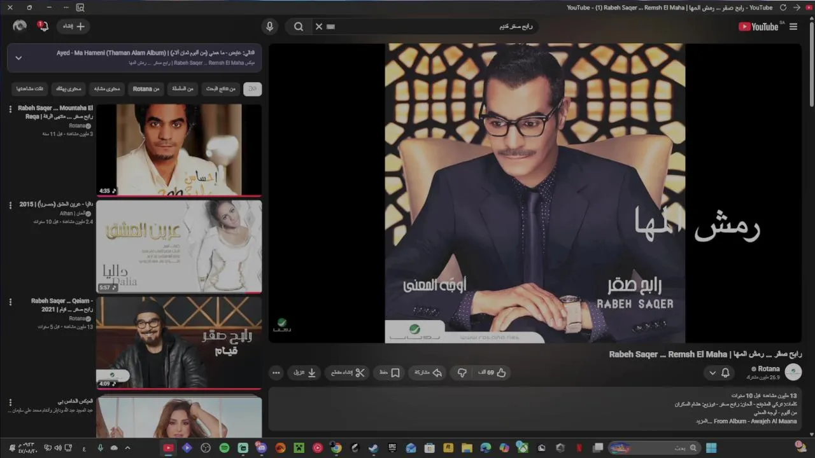Select the 'من نتائج البحث' chip
The image size is (815, 458).
click(x=220, y=89)
